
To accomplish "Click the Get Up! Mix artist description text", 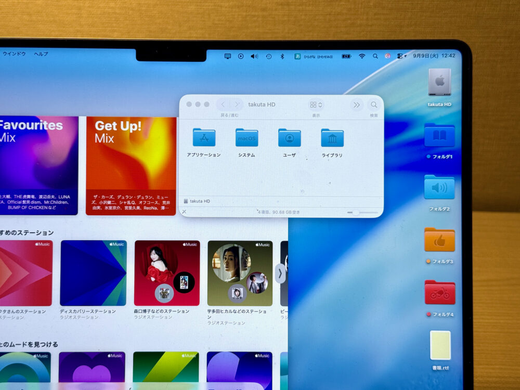I will [131, 202].
